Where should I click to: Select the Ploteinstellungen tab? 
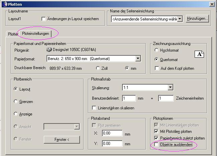(x=35, y=34)
